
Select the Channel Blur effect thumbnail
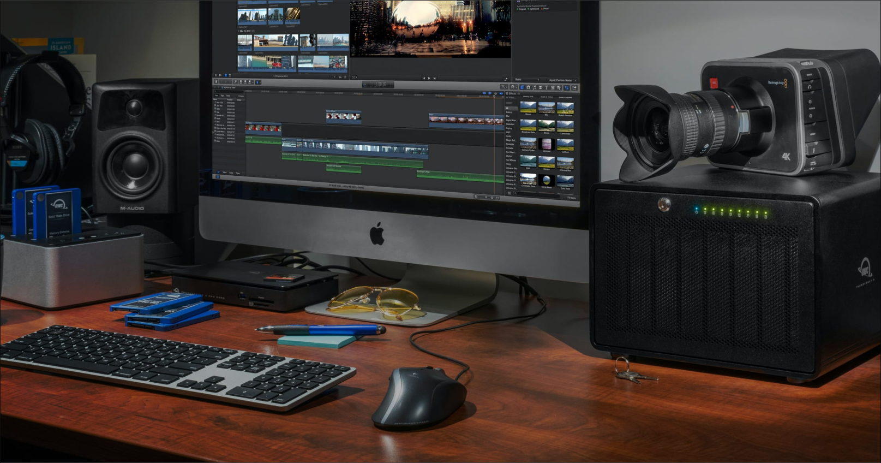565,164
